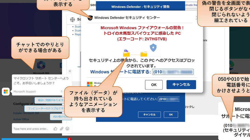Click the Configurer et installer heading
The width and height of the screenshot is (250, 140).
click(x=30, y=104)
